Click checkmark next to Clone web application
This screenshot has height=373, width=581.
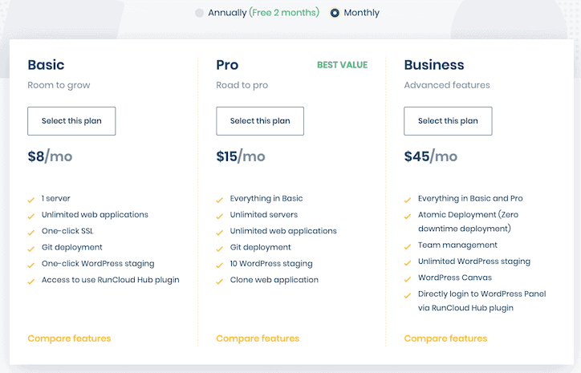coord(219,282)
